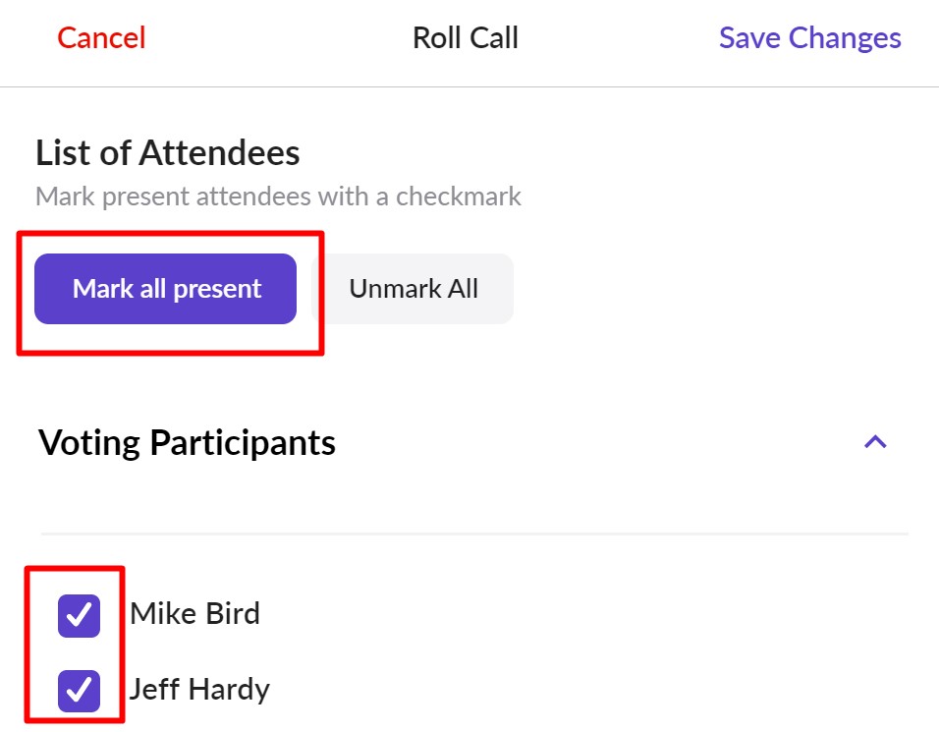Click the List of Attendees heading
The width and height of the screenshot is (939, 732).
168,153
